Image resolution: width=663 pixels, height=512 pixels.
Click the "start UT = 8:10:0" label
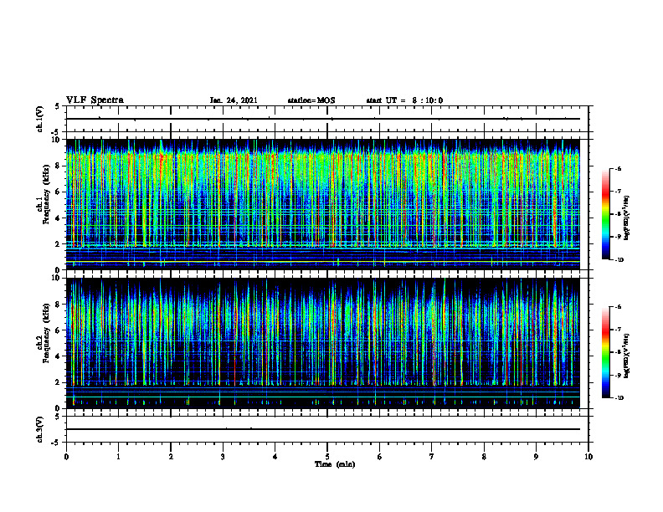coord(404,100)
